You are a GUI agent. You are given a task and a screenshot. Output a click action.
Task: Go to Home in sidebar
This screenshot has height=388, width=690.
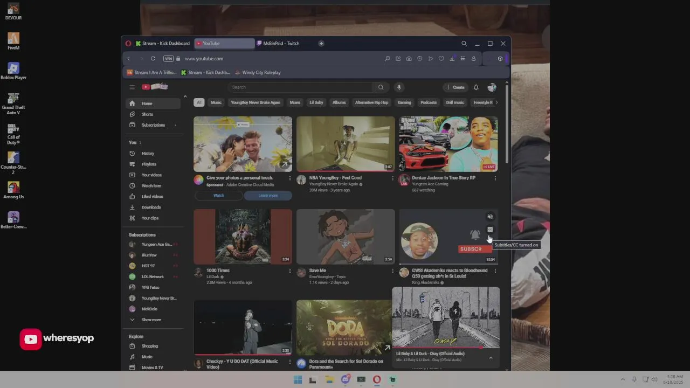(153, 103)
